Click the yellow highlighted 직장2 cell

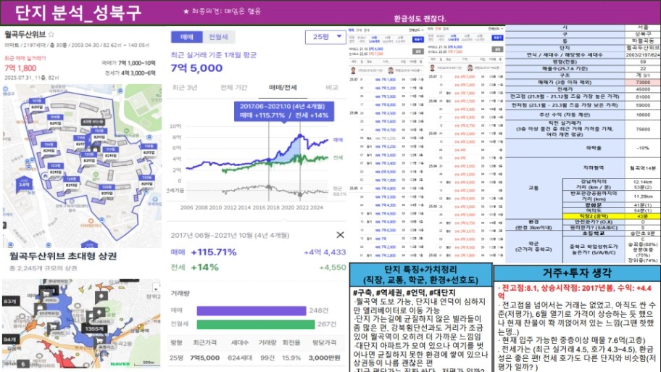[594, 216]
